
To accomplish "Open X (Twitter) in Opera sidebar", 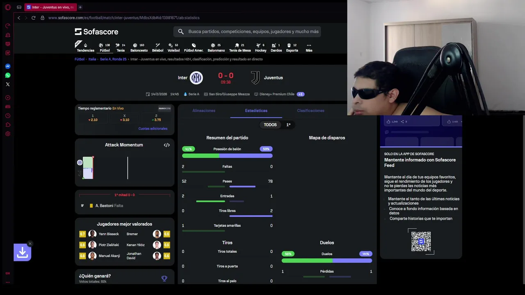I will point(7,84).
